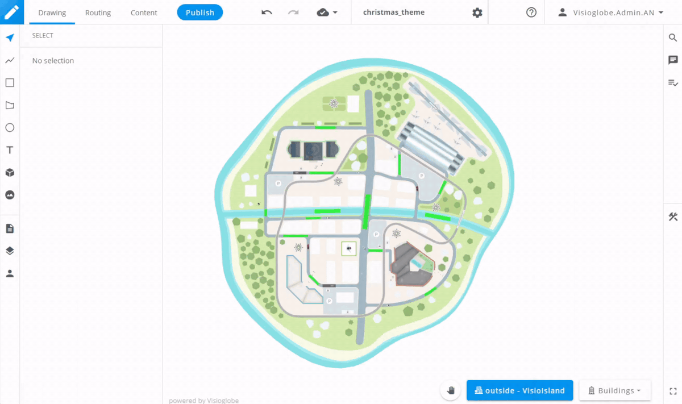Click the No selection text
The width and height of the screenshot is (682, 404).
pyautogui.click(x=53, y=61)
